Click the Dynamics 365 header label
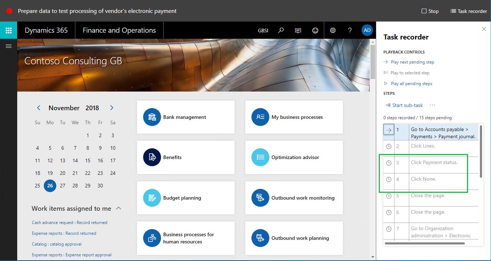 pyautogui.click(x=46, y=31)
